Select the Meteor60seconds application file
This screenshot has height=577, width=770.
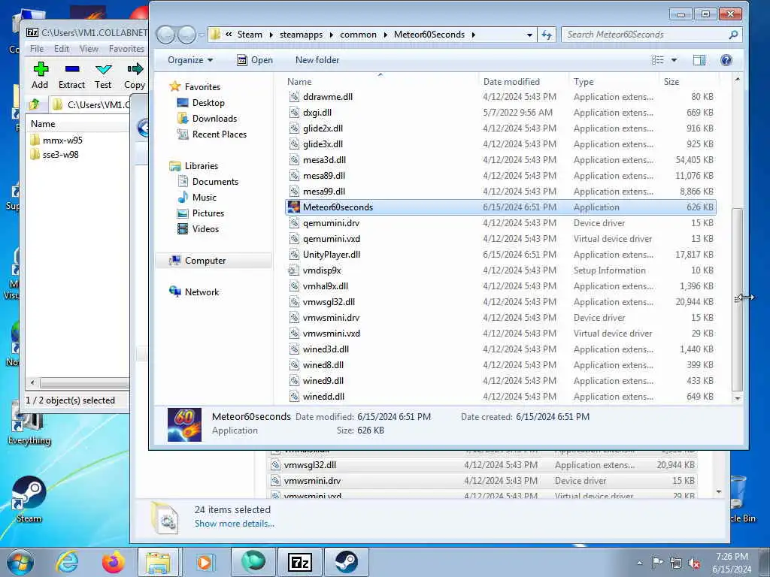pyautogui.click(x=500, y=207)
